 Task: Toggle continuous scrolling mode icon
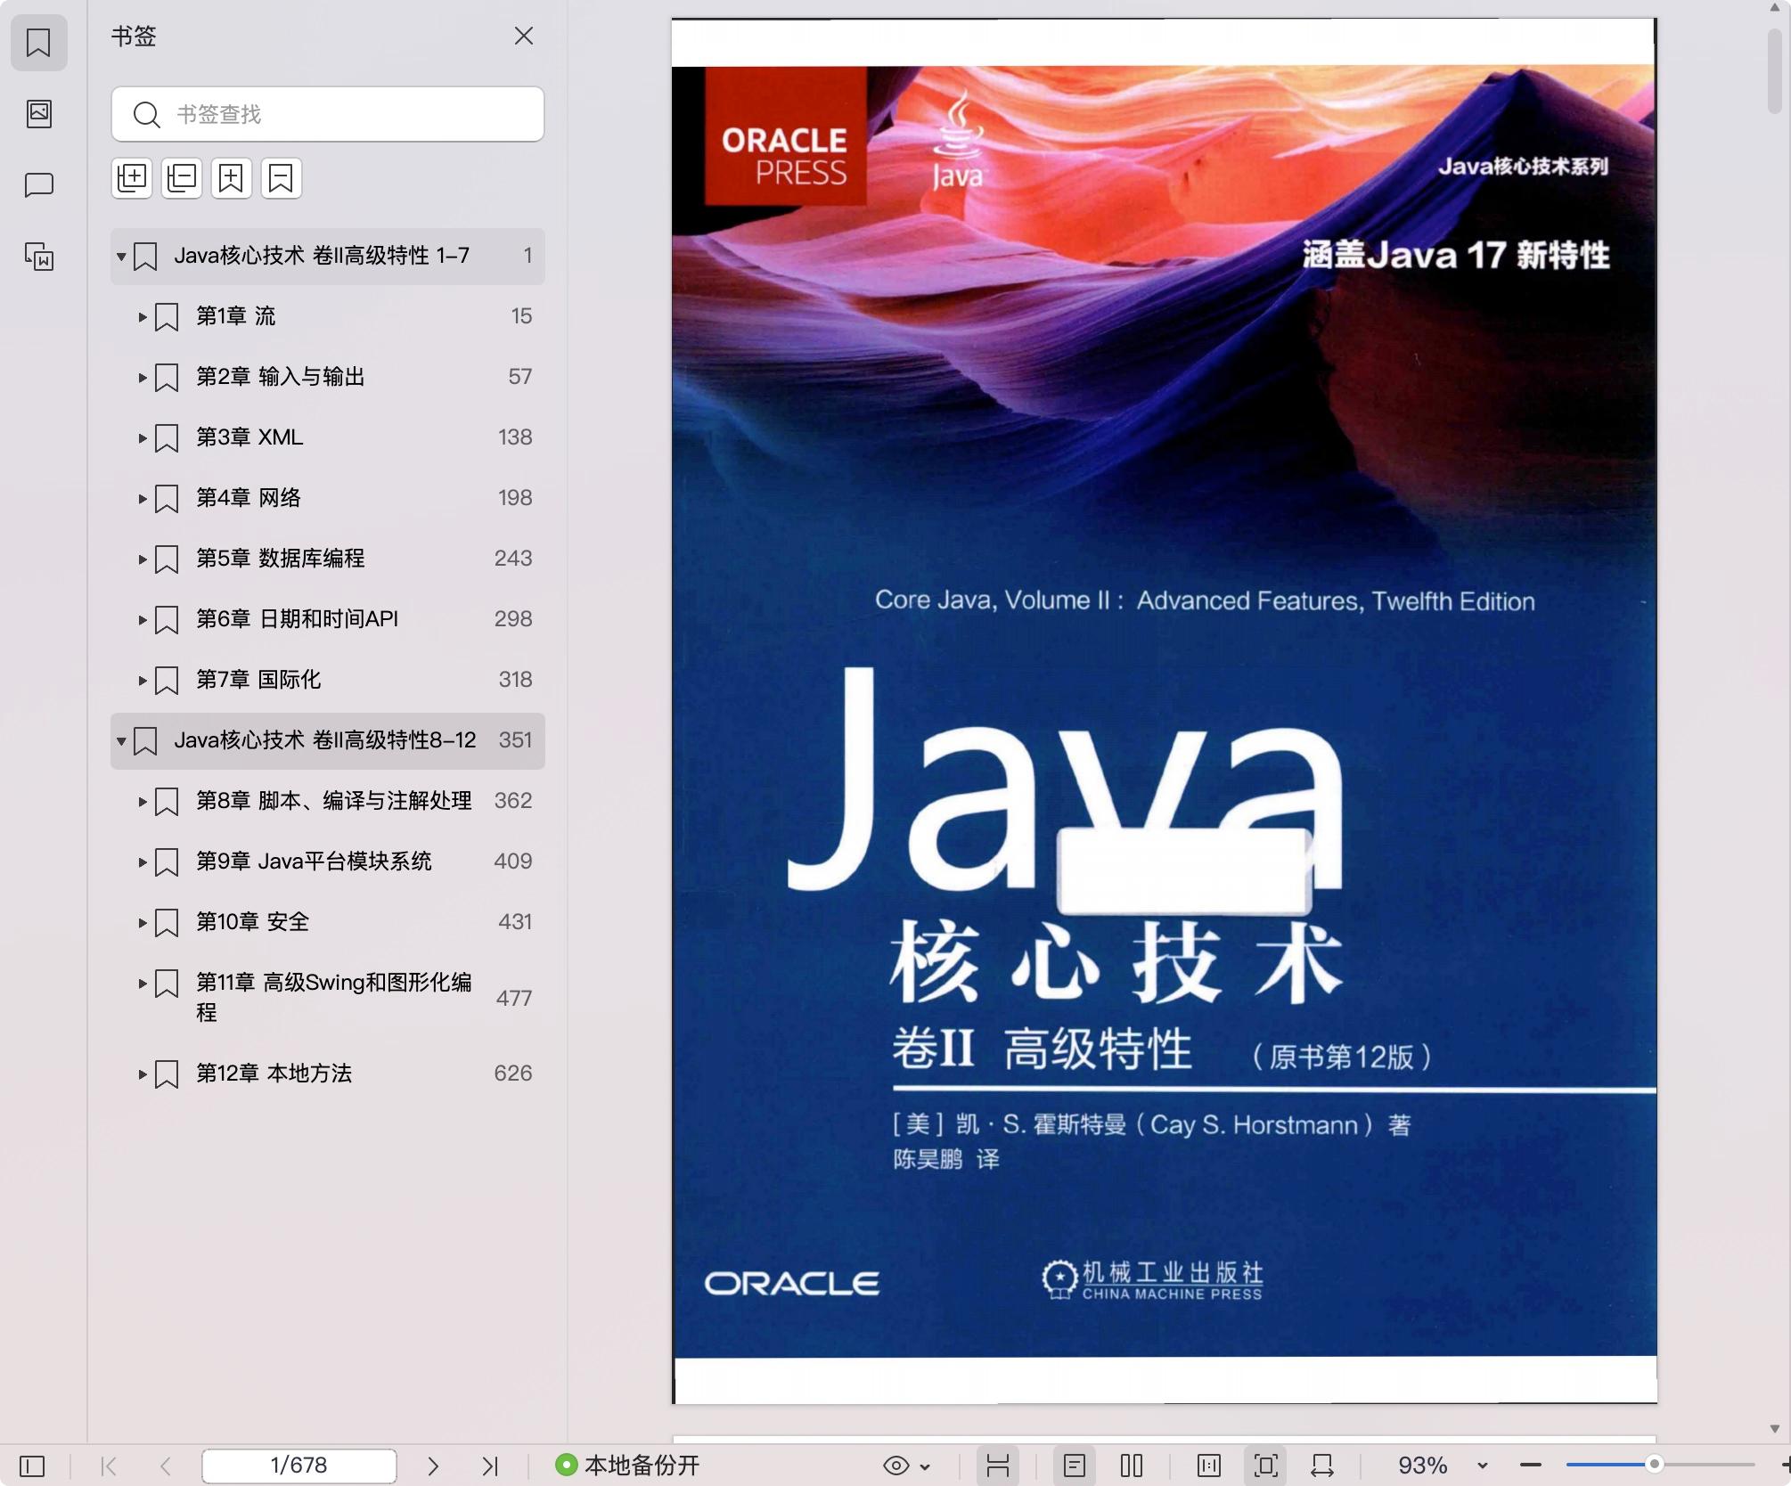click(x=998, y=1466)
